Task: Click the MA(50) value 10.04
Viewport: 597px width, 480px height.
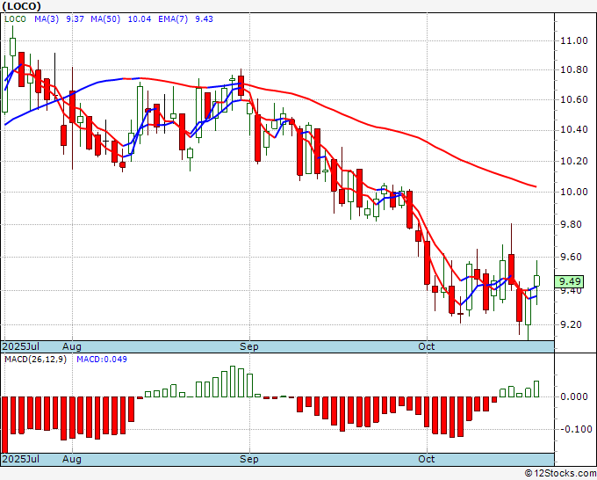Action: pos(140,19)
